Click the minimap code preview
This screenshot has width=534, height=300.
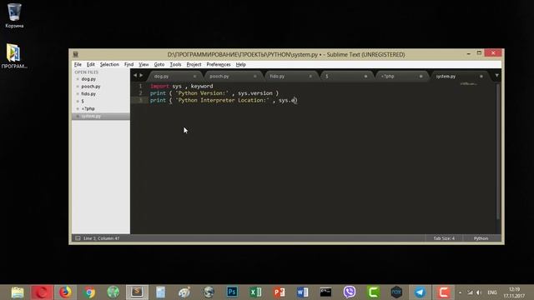tap(469, 83)
